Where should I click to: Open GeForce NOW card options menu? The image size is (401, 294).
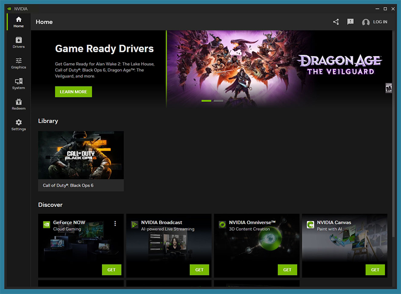(115, 223)
